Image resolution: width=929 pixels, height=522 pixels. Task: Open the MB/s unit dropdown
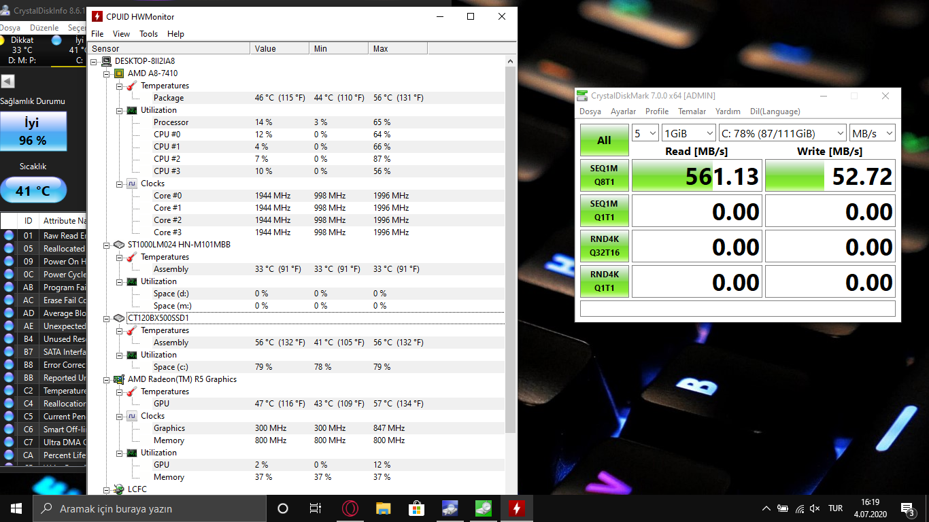point(873,133)
